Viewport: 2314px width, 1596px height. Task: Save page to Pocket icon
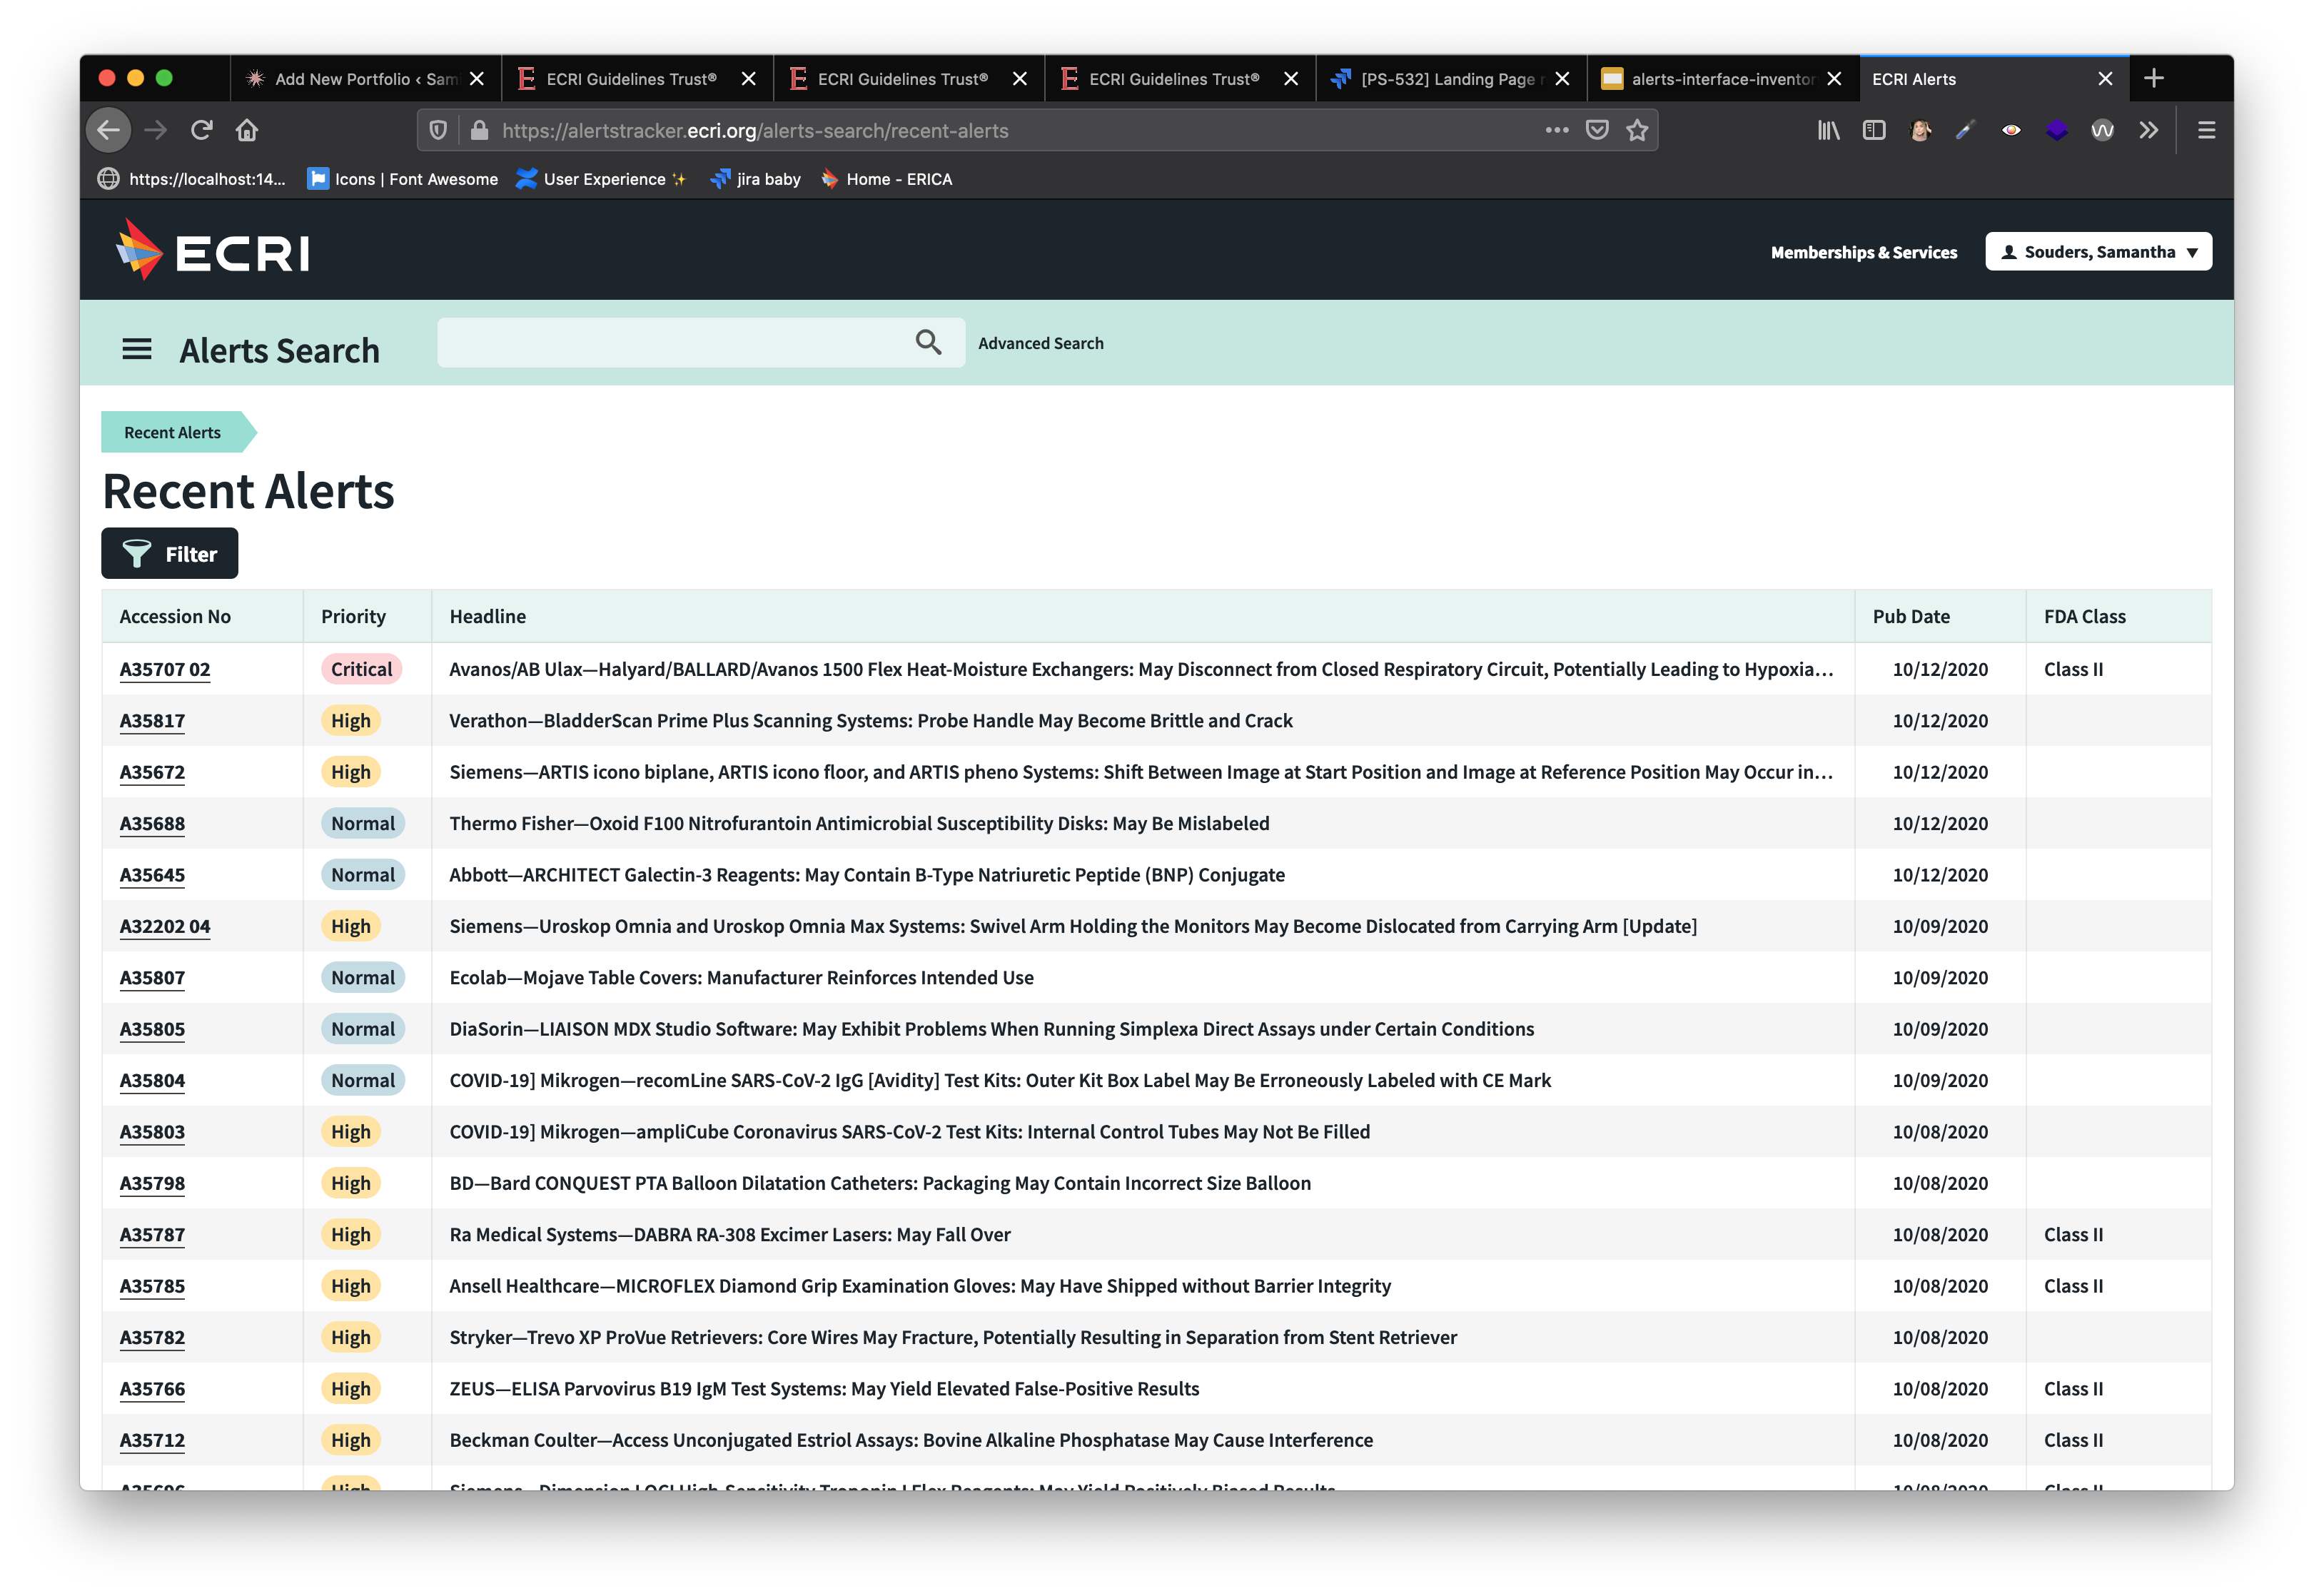tap(1597, 130)
